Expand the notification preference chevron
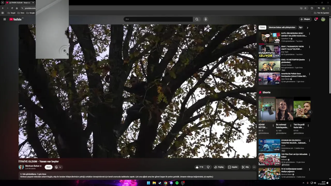Viewport: 331px width, 186px height. [60, 167]
